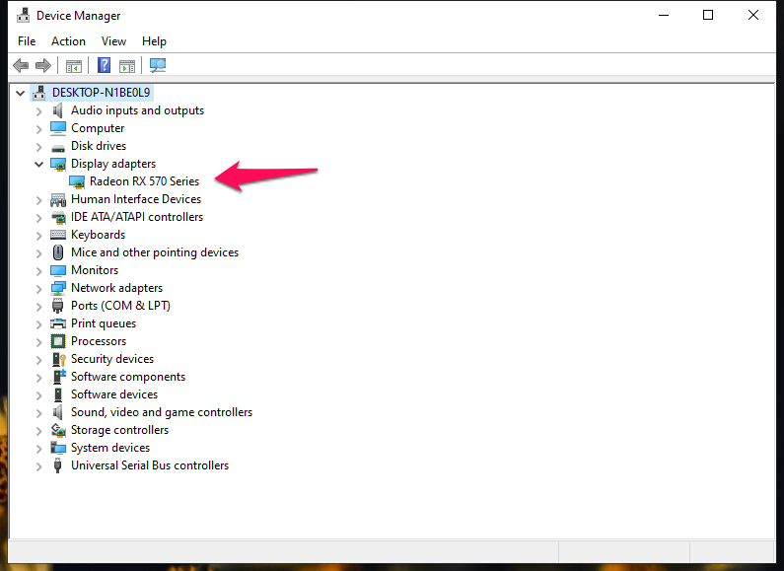Maximize the Device Manager window
Viewport: 784px width, 571px height.
point(708,16)
